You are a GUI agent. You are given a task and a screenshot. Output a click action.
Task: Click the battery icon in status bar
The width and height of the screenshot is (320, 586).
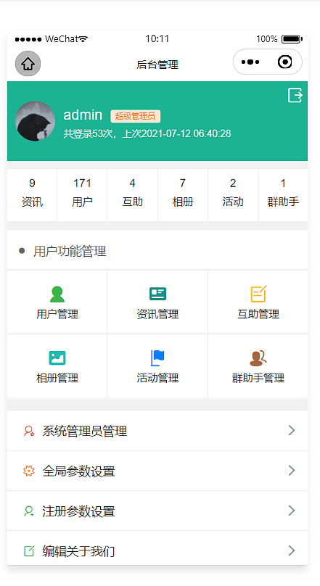pos(292,39)
